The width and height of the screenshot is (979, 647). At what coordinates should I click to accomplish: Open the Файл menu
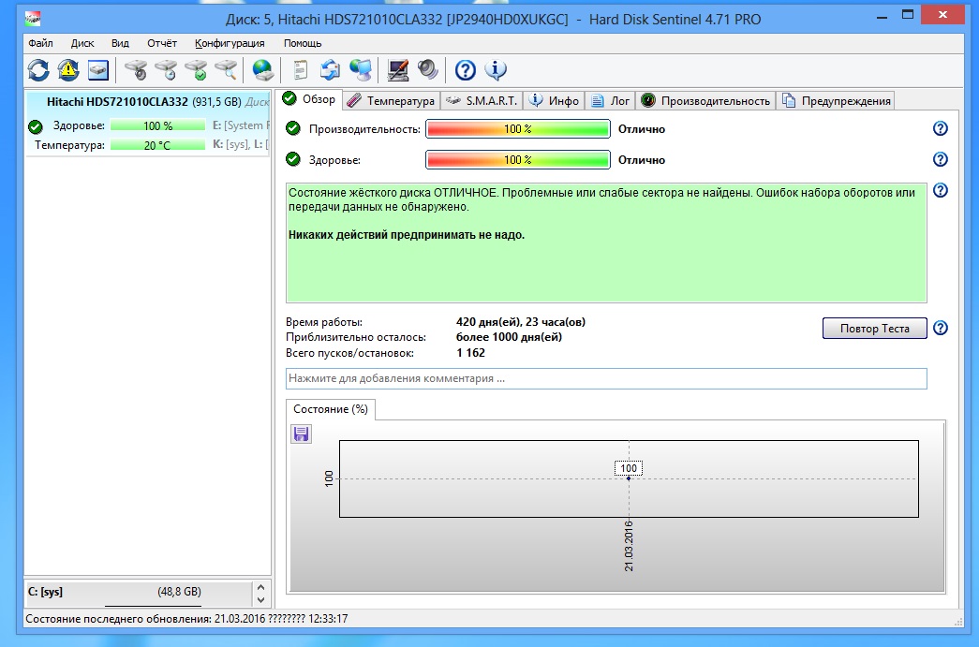tap(40, 43)
